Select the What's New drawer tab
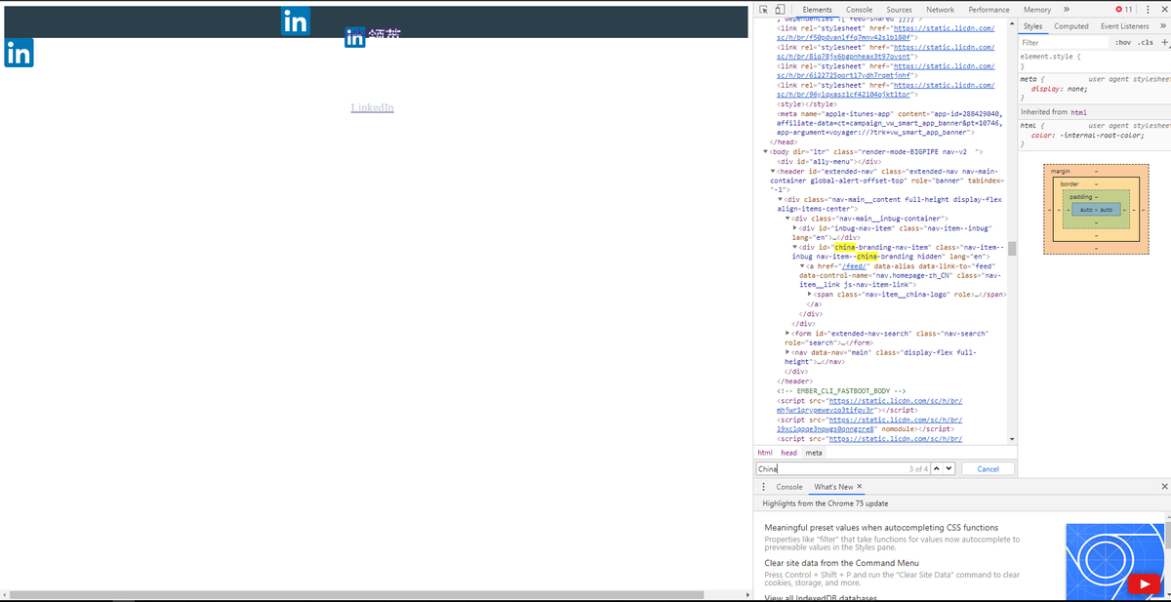This screenshot has width=1171, height=602. click(x=833, y=487)
